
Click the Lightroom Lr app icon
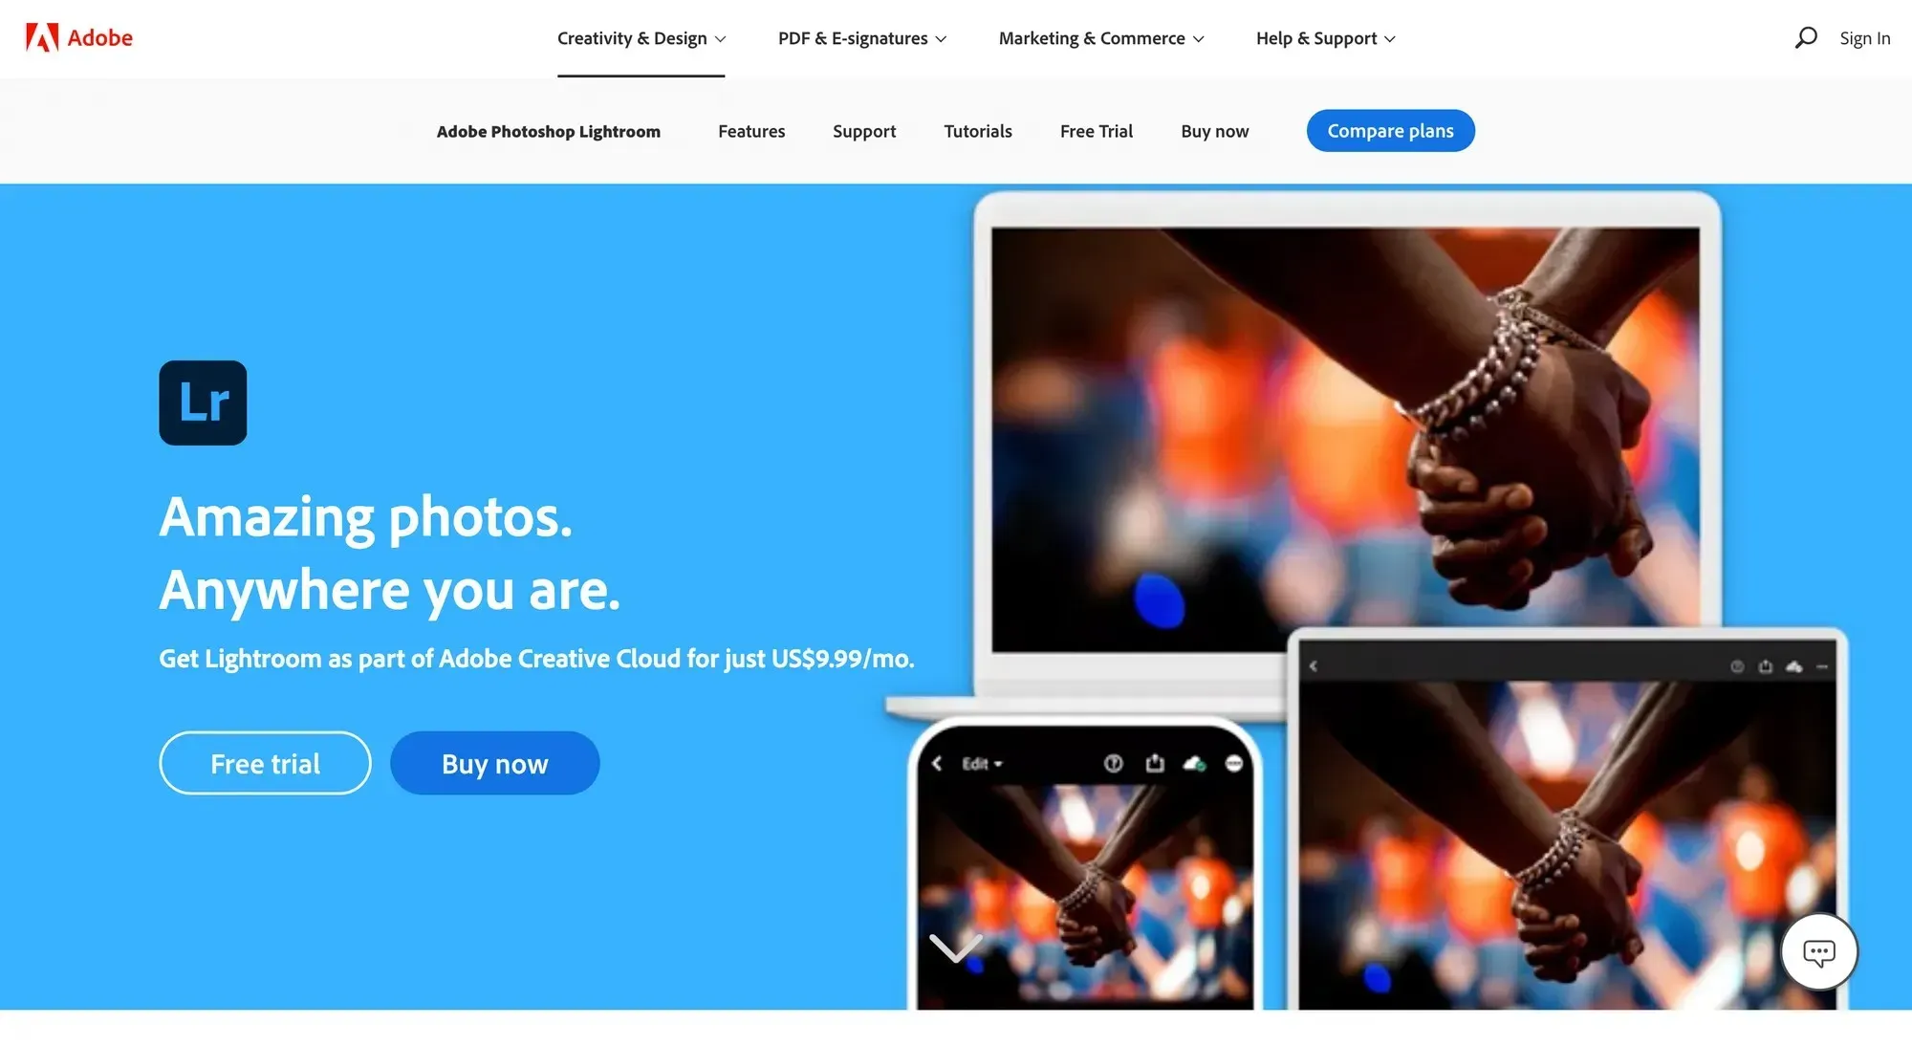point(202,402)
